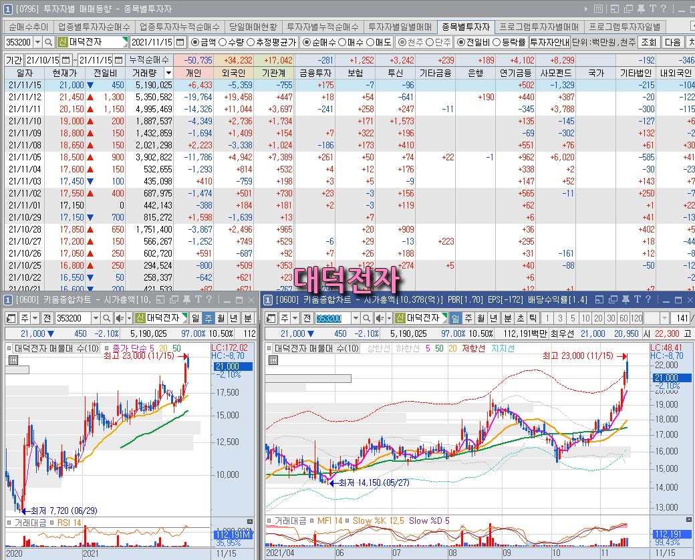Select the 단주 radio button
This screenshot has height=560, width=695.
pyautogui.click(x=430, y=42)
